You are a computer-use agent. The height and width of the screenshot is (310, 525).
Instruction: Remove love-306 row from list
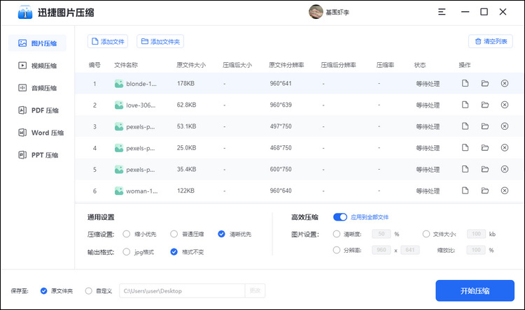[505, 105]
